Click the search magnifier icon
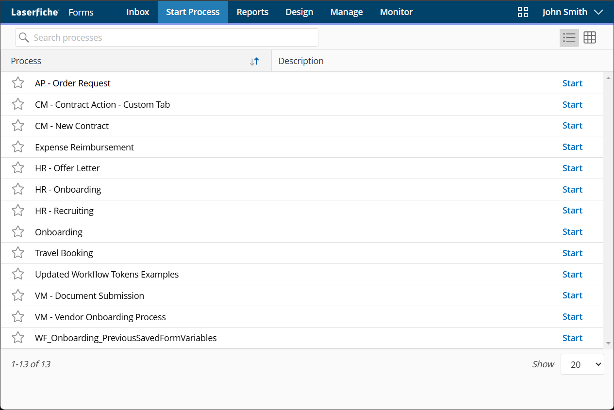614x410 pixels. [23, 38]
